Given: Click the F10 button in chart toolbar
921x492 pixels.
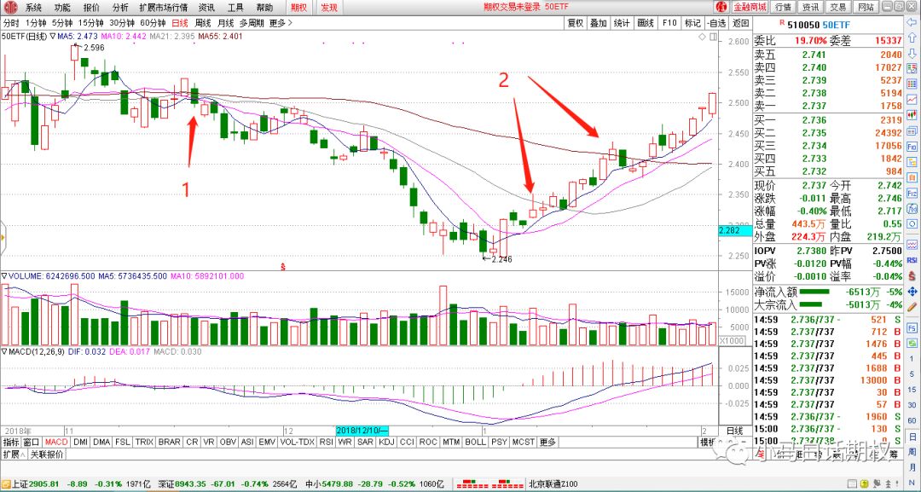Looking at the screenshot, I should click(669, 23).
